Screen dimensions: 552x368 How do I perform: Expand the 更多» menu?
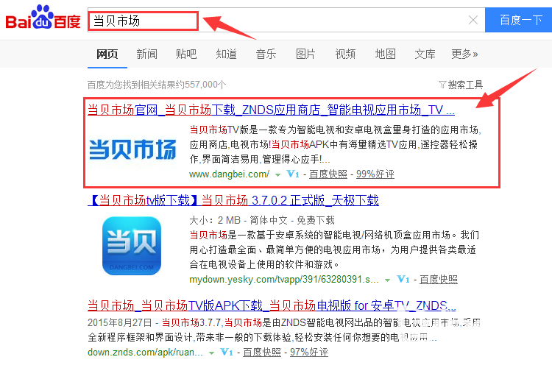464,54
